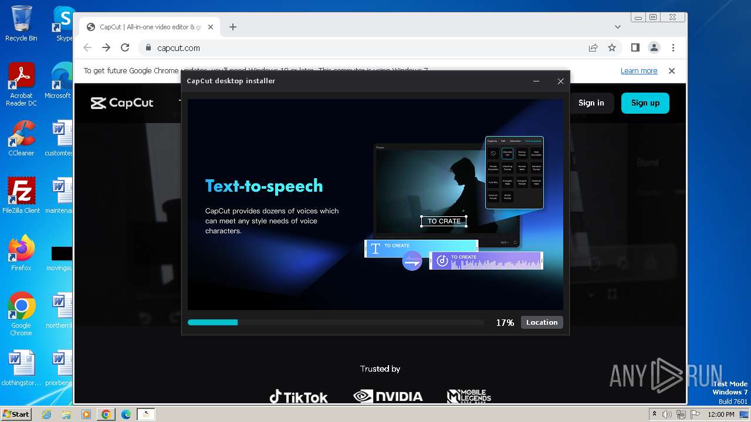Open Internet Explorer from the taskbar
Screen dimensions: 751x422
pyautogui.click(x=47, y=414)
